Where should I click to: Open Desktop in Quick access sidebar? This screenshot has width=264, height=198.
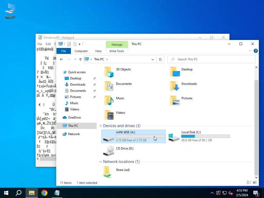click(x=76, y=78)
